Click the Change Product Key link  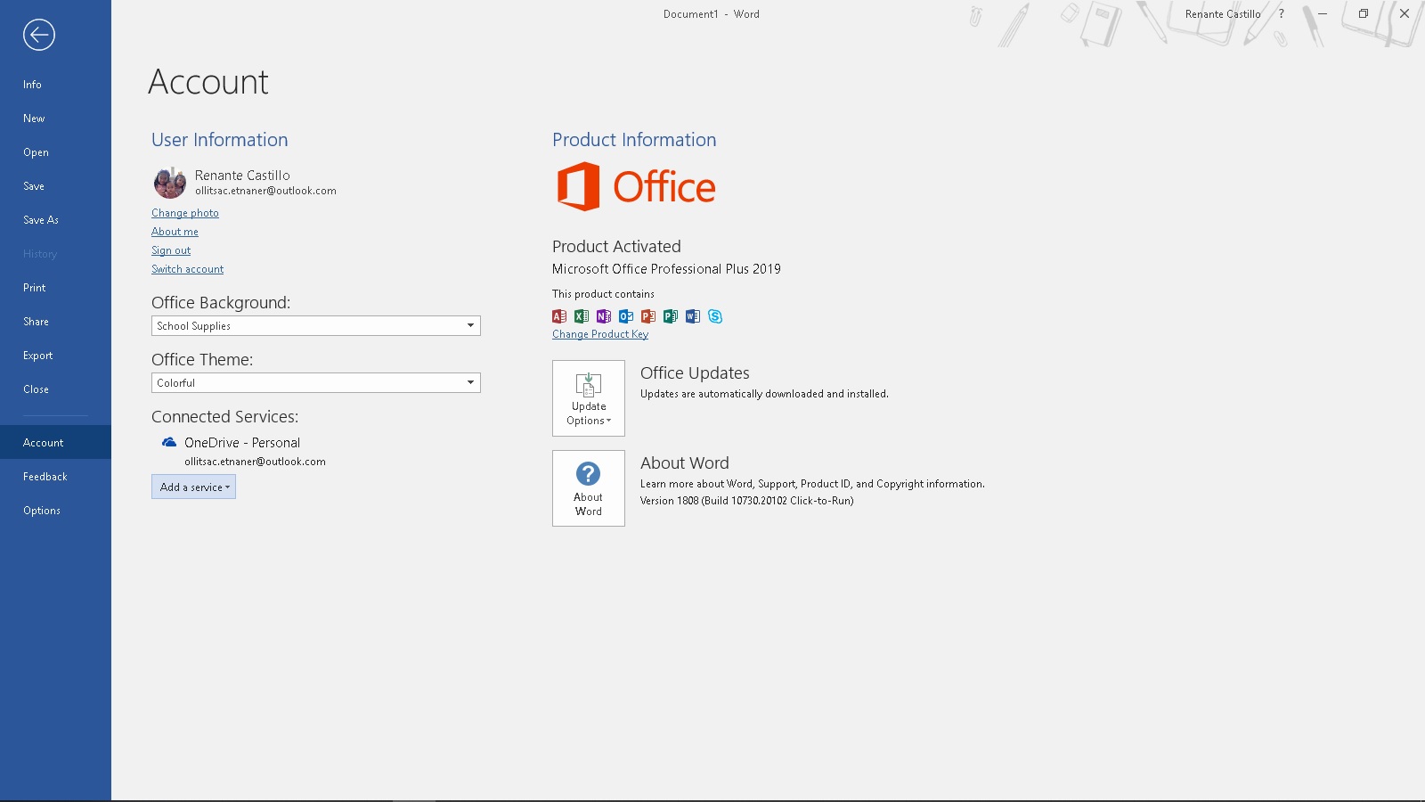pyautogui.click(x=599, y=333)
